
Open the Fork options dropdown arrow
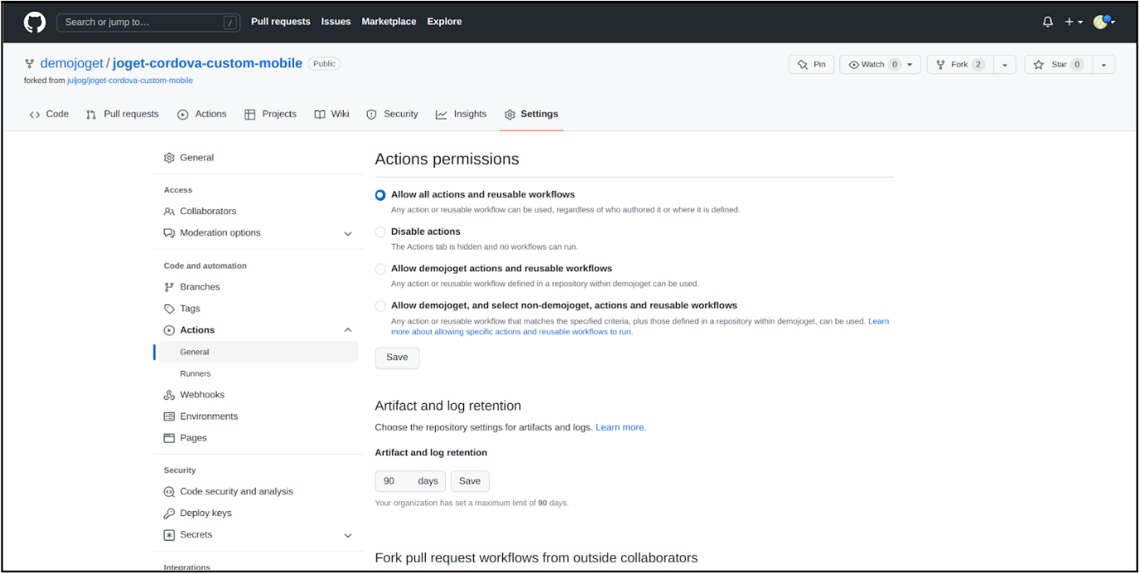click(x=1004, y=65)
